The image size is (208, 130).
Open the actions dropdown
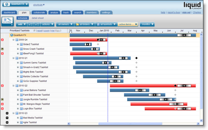coord(48,24)
